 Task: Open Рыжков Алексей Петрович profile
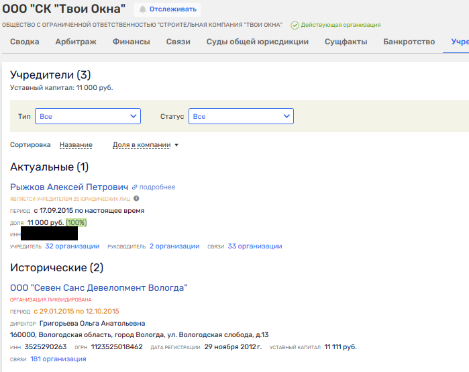click(x=69, y=187)
